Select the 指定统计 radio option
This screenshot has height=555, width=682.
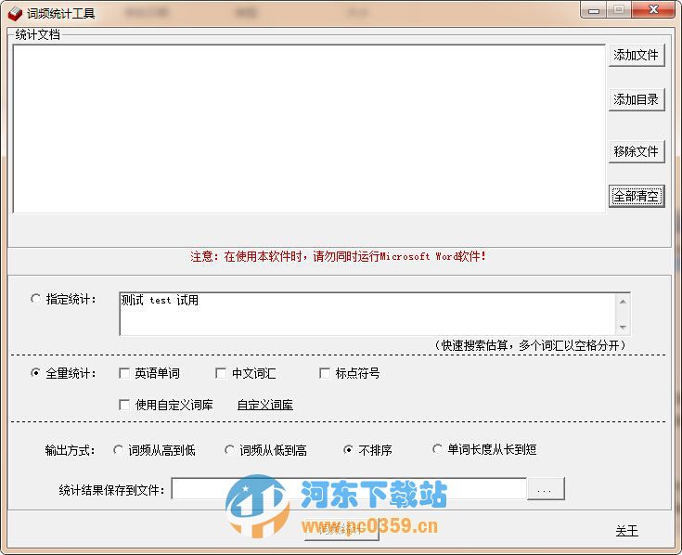[35, 299]
